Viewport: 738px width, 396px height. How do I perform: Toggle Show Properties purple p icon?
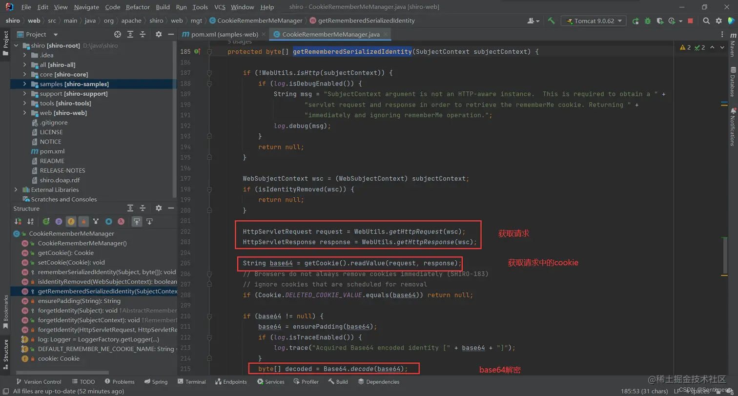click(x=59, y=221)
